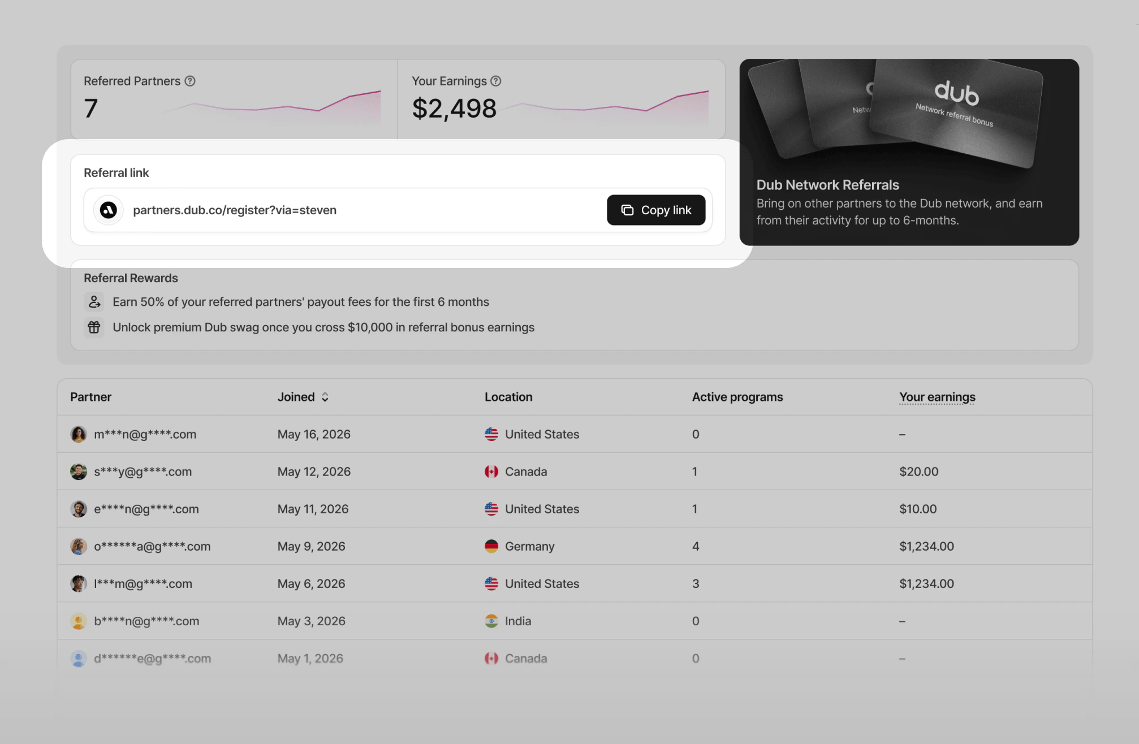
Task: Click the Partner column header
Action: 90,397
